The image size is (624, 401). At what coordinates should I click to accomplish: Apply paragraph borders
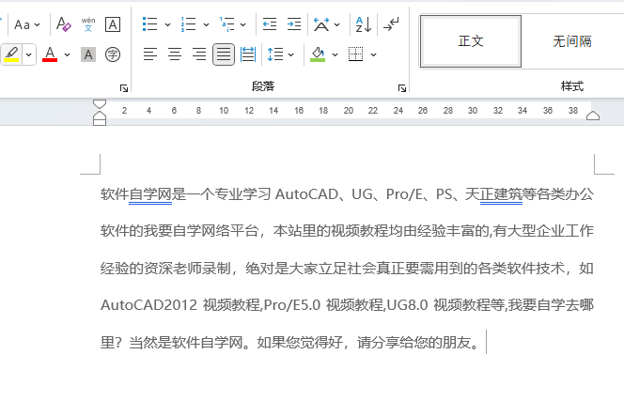click(x=356, y=54)
